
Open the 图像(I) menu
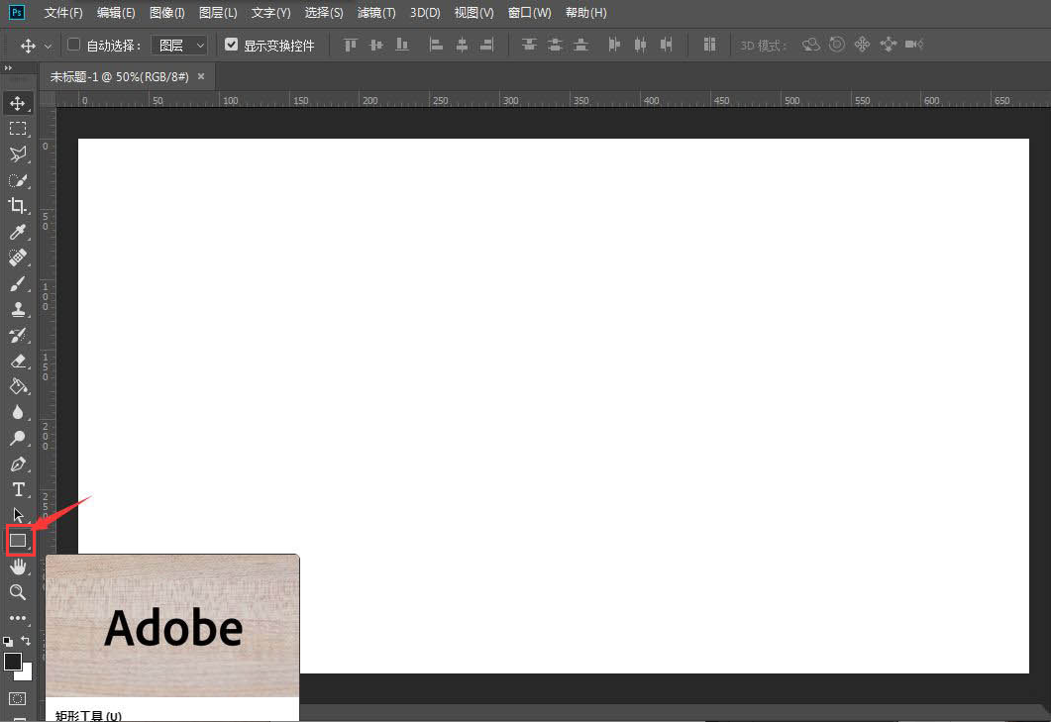(166, 13)
